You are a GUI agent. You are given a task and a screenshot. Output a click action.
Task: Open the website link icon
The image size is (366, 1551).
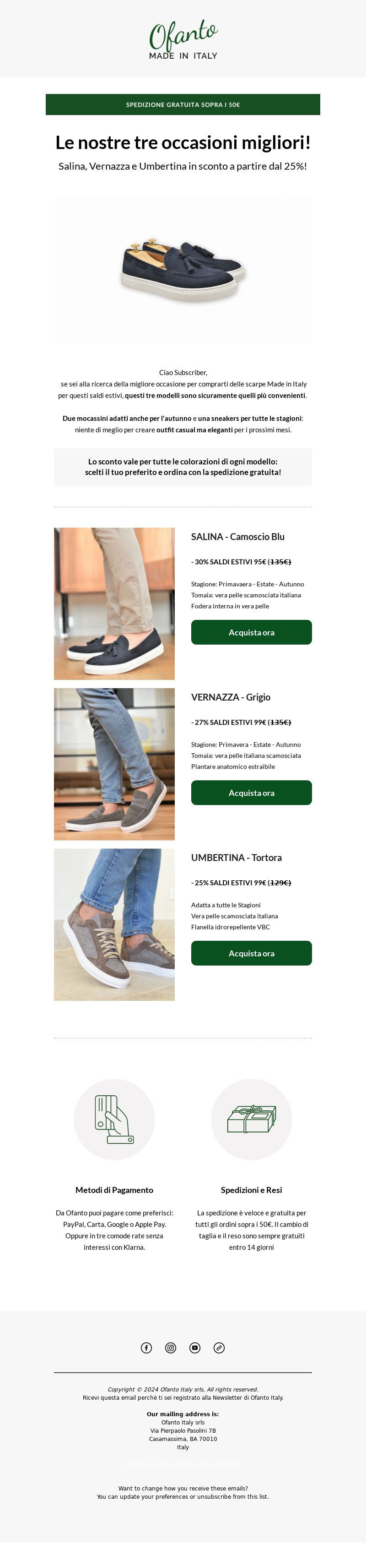point(219,1347)
